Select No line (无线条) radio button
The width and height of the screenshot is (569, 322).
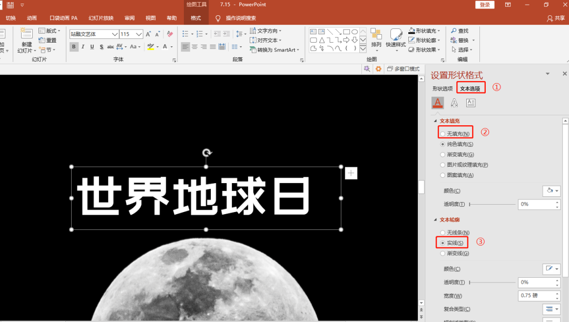[x=443, y=233]
